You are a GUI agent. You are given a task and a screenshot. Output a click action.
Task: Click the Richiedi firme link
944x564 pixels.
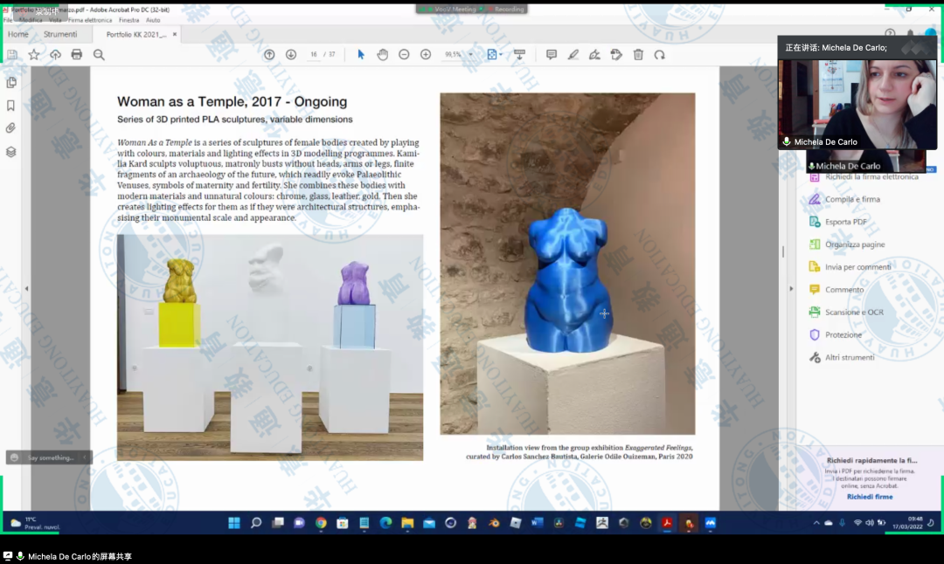pos(870,497)
